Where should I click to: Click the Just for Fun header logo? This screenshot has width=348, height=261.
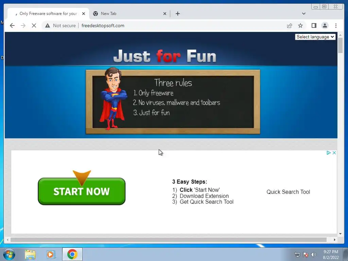[x=165, y=56]
